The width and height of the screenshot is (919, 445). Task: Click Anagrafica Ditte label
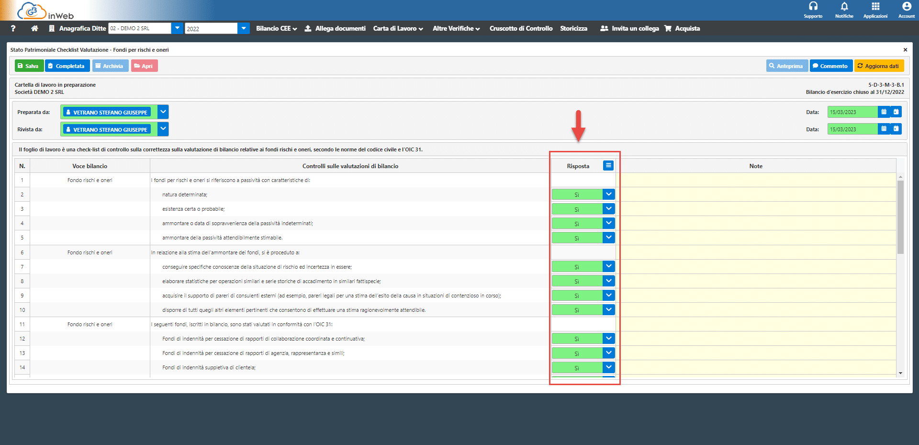coord(82,28)
